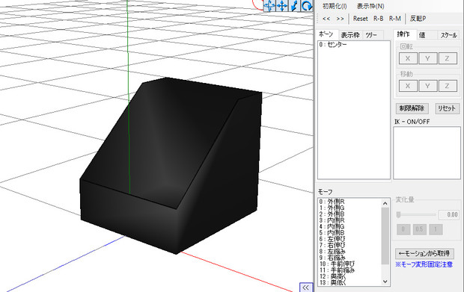Image resolution: width=464 pixels, height=292 pixels.
Task: Switch to the スケール tab
Action: [448, 35]
